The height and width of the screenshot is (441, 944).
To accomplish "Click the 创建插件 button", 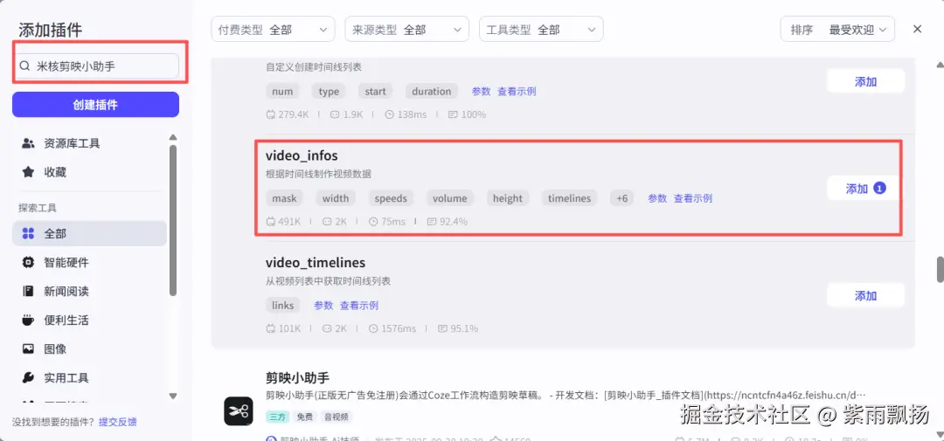I will tap(96, 105).
